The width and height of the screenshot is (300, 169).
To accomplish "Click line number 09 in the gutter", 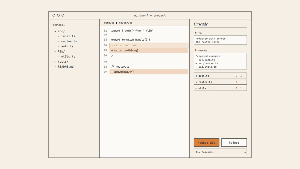I will [105, 72].
